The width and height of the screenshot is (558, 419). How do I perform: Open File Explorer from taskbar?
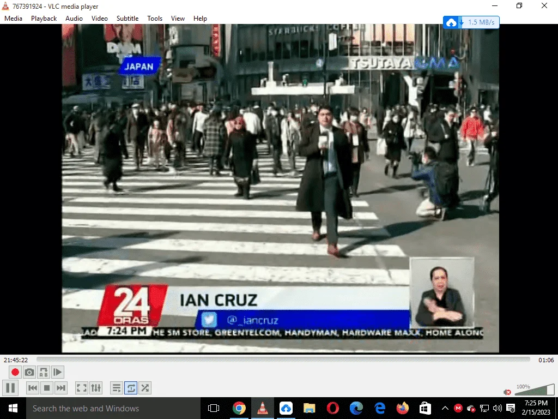point(310,408)
